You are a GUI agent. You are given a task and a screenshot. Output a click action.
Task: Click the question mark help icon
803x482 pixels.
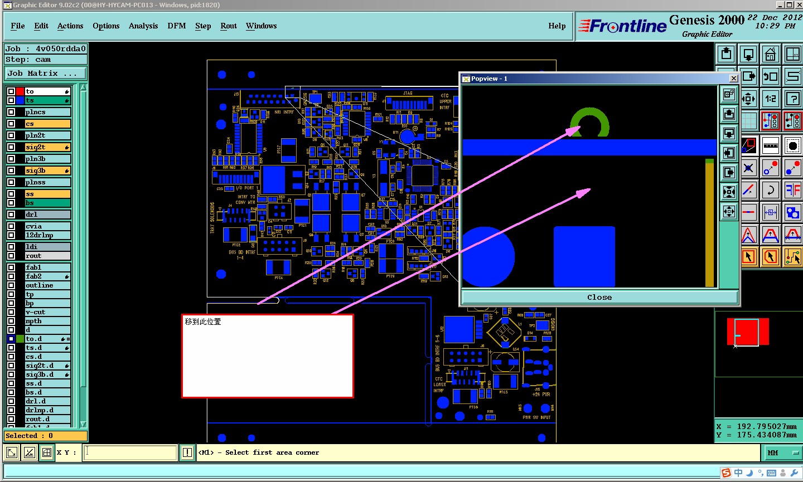792,99
